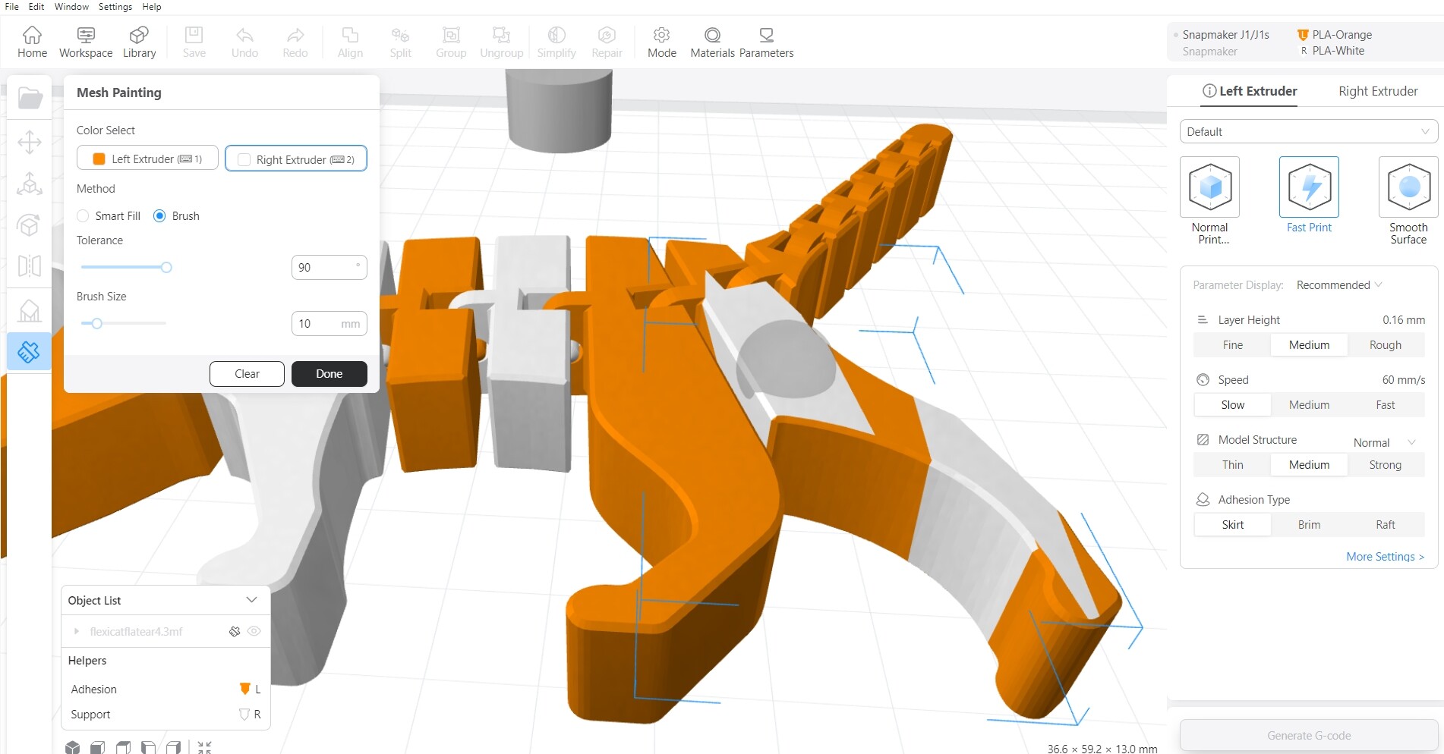The image size is (1444, 754).
Task: Open the Workspace view
Action: pyautogui.click(x=86, y=42)
